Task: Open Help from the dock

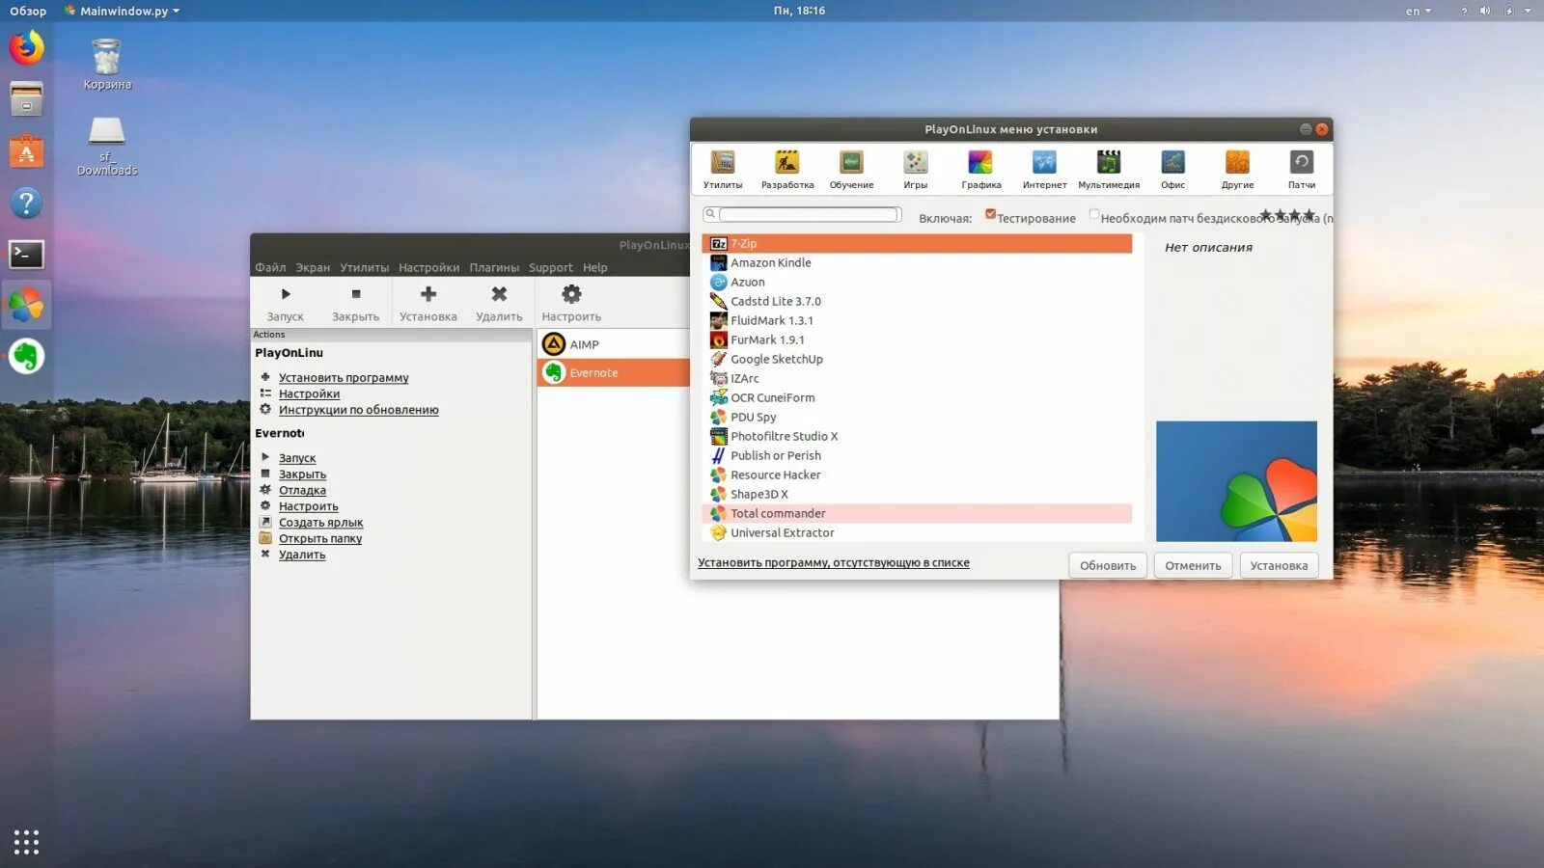Action: tap(26, 203)
